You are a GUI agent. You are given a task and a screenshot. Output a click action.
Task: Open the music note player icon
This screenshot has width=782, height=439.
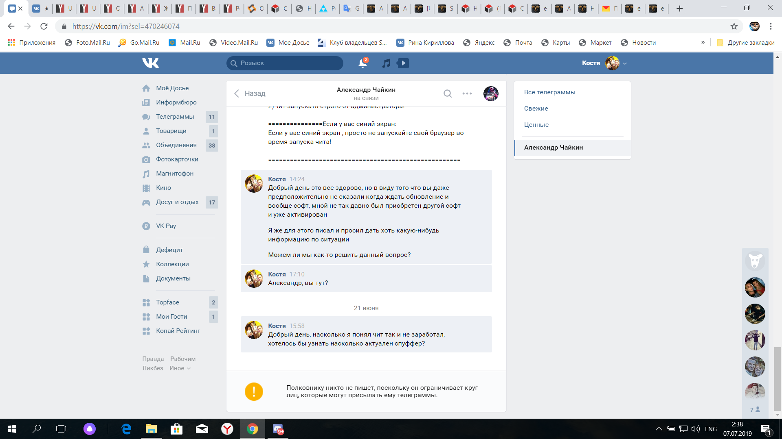(x=386, y=63)
